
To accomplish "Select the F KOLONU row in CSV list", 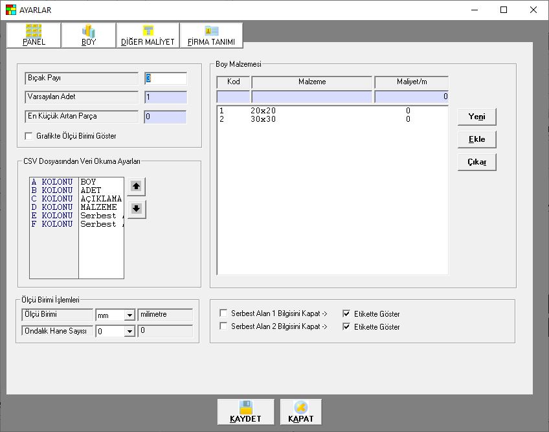I will pos(76,224).
